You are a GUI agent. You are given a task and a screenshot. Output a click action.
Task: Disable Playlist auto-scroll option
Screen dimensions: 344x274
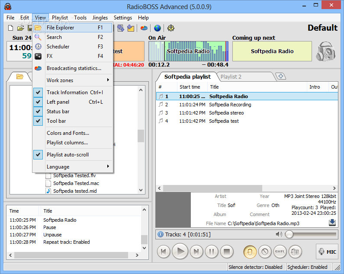[x=73, y=155]
